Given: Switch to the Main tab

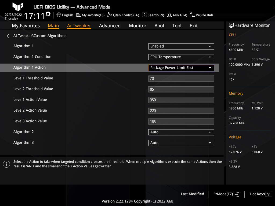Looking at the screenshot, I should point(53,26).
